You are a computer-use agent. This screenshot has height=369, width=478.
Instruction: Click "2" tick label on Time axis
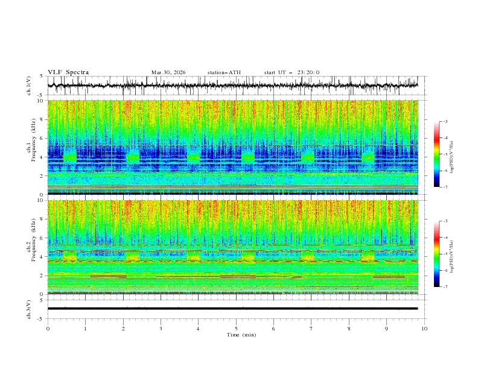tap(123, 329)
